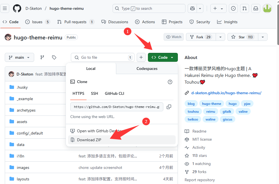Copy the repository clone URL
This screenshot has width=279, height=184.
(x=169, y=107)
